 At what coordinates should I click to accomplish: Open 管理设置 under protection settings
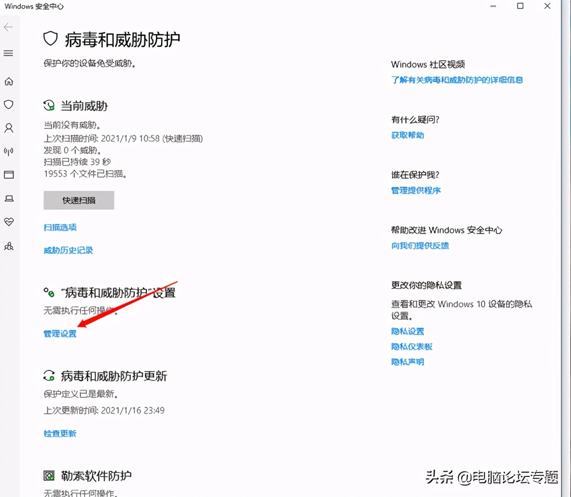tap(60, 333)
